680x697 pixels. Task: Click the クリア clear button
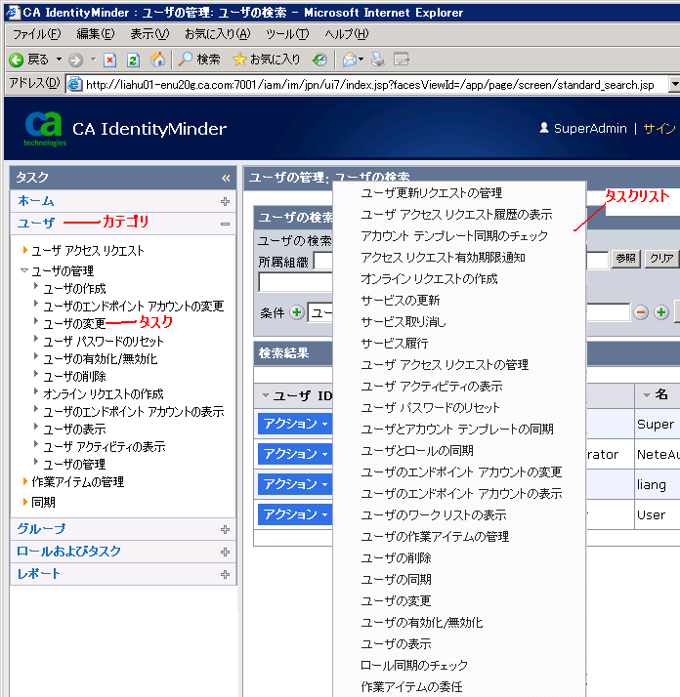point(661,259)
